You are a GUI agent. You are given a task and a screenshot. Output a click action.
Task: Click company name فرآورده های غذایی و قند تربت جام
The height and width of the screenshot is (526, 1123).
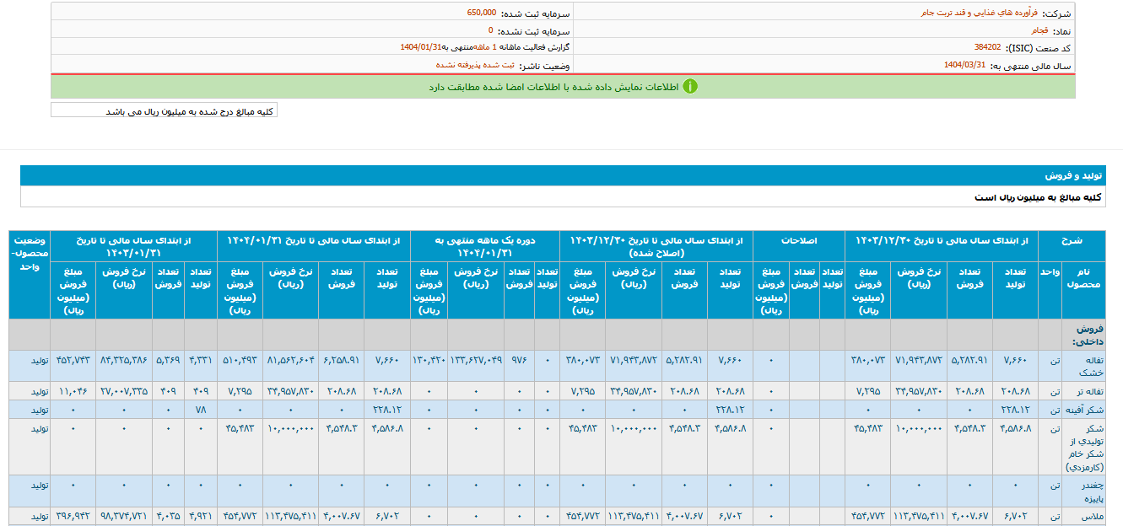979,13
